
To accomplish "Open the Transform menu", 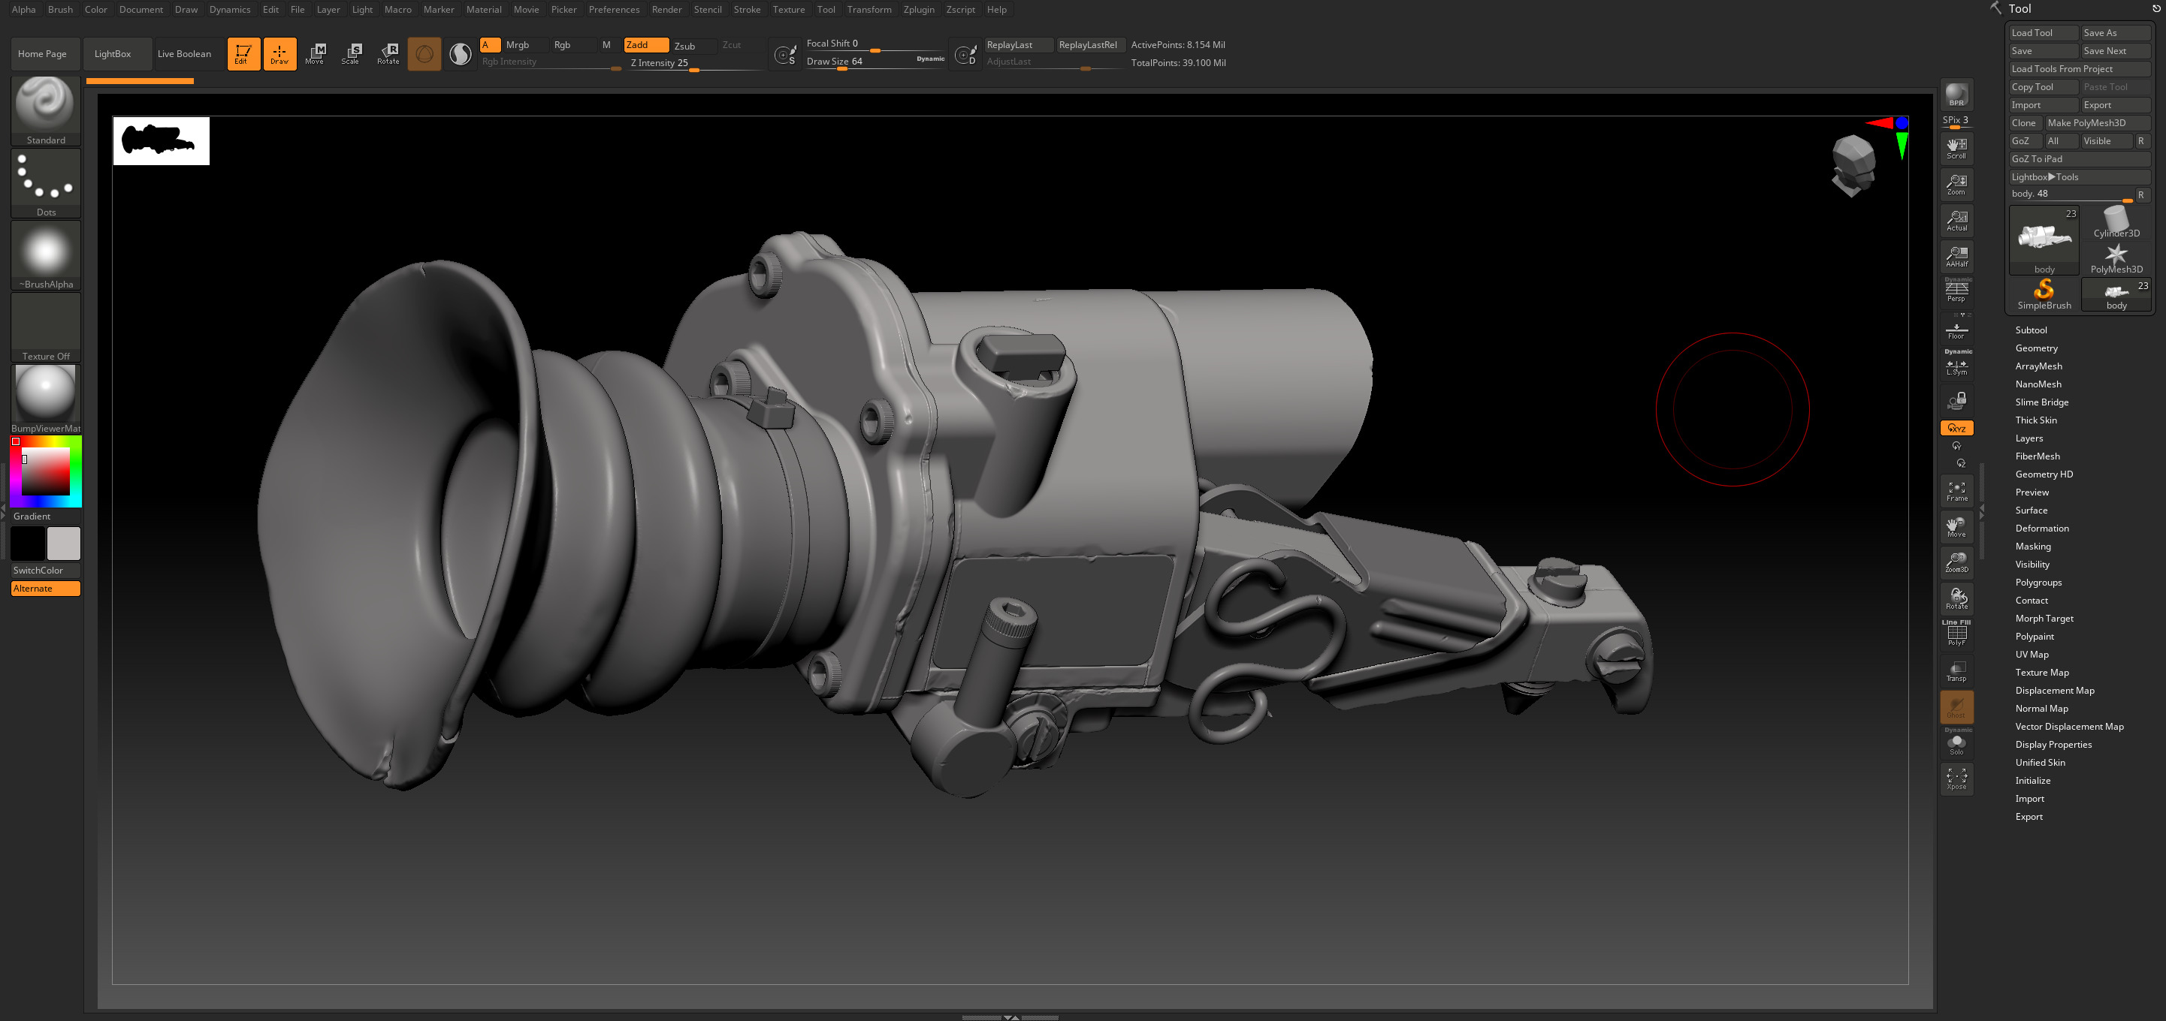I will [869, 9].
